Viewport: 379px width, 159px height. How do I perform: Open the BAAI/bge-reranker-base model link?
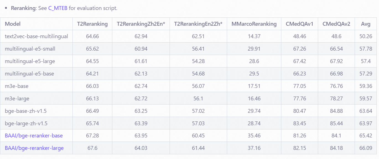[34, 136]
